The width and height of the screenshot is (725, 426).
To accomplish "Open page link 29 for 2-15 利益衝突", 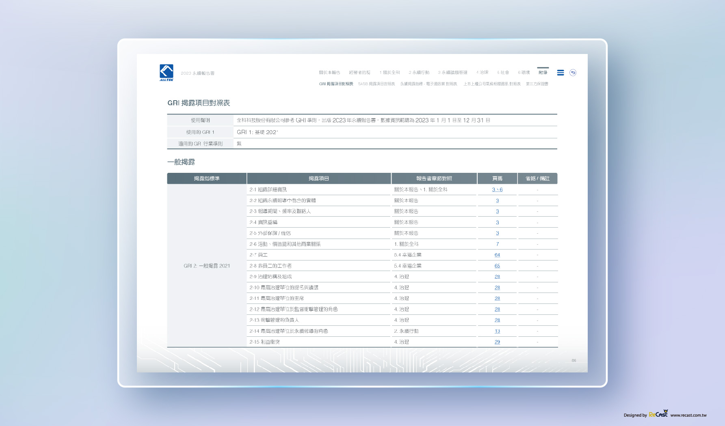I will point(497,342).
